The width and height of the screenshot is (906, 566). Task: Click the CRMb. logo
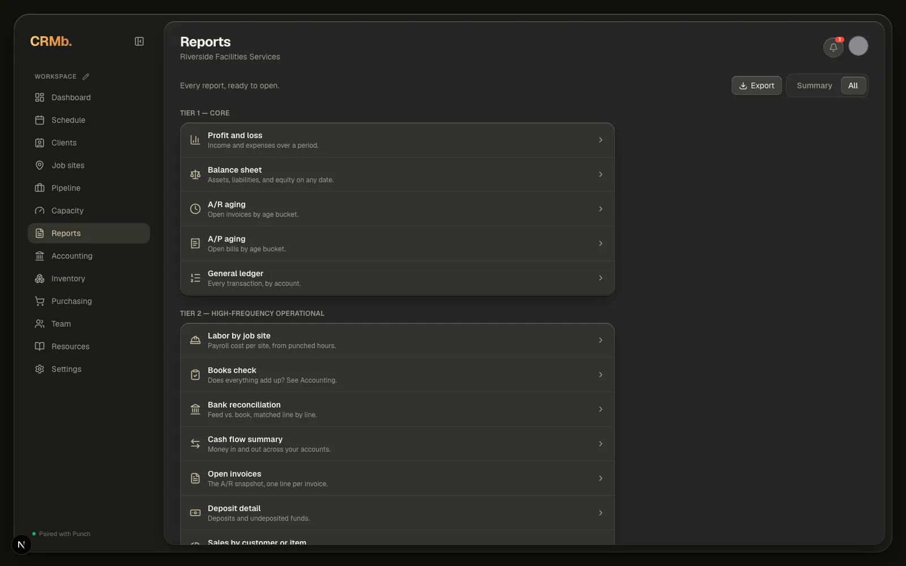pos(51,41)
